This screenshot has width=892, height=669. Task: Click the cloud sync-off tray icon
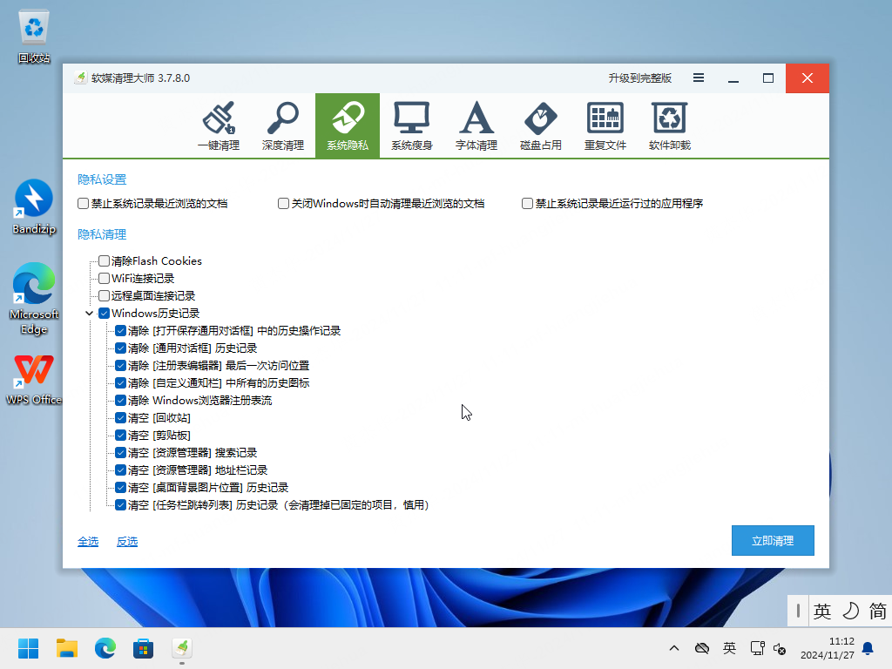(x=702, y=648)
